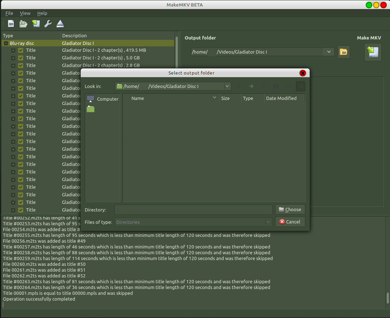Viewport: 390px width, 318px height.
Task: Click the Type column header in title list
Action: click(x=31, y=35)
